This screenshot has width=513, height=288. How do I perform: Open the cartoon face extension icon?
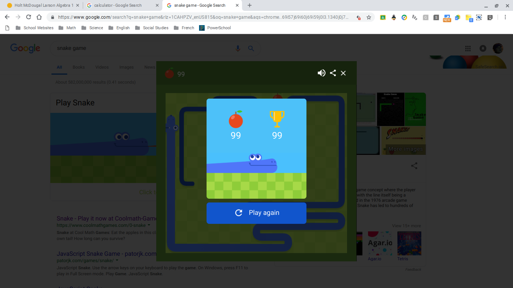coord(394,17)
